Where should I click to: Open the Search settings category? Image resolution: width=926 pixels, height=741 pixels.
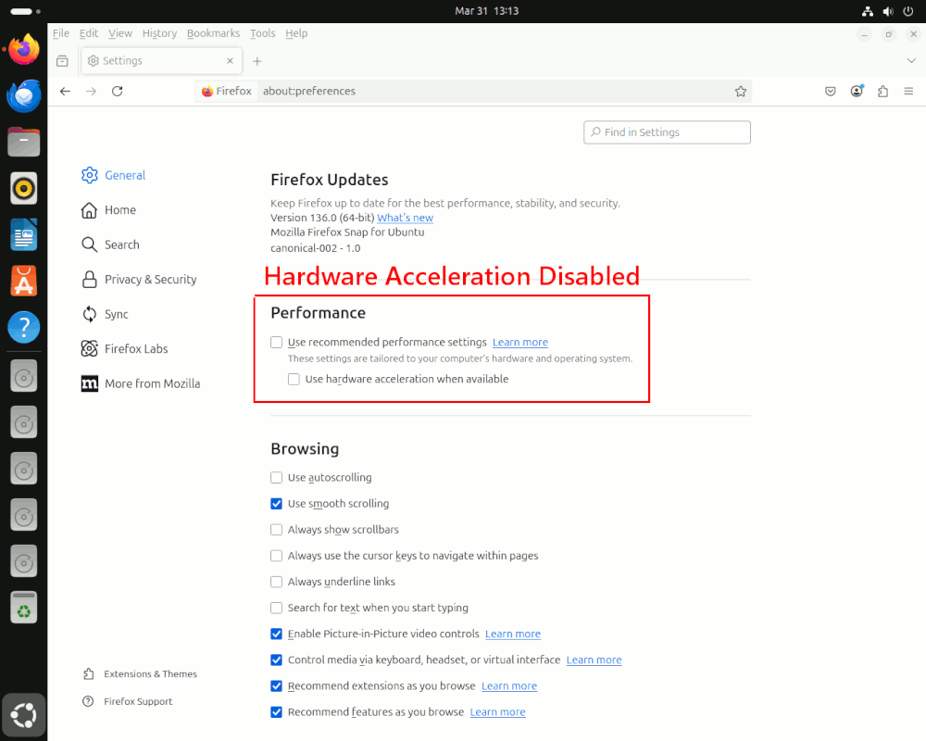(x=110, y=245)
